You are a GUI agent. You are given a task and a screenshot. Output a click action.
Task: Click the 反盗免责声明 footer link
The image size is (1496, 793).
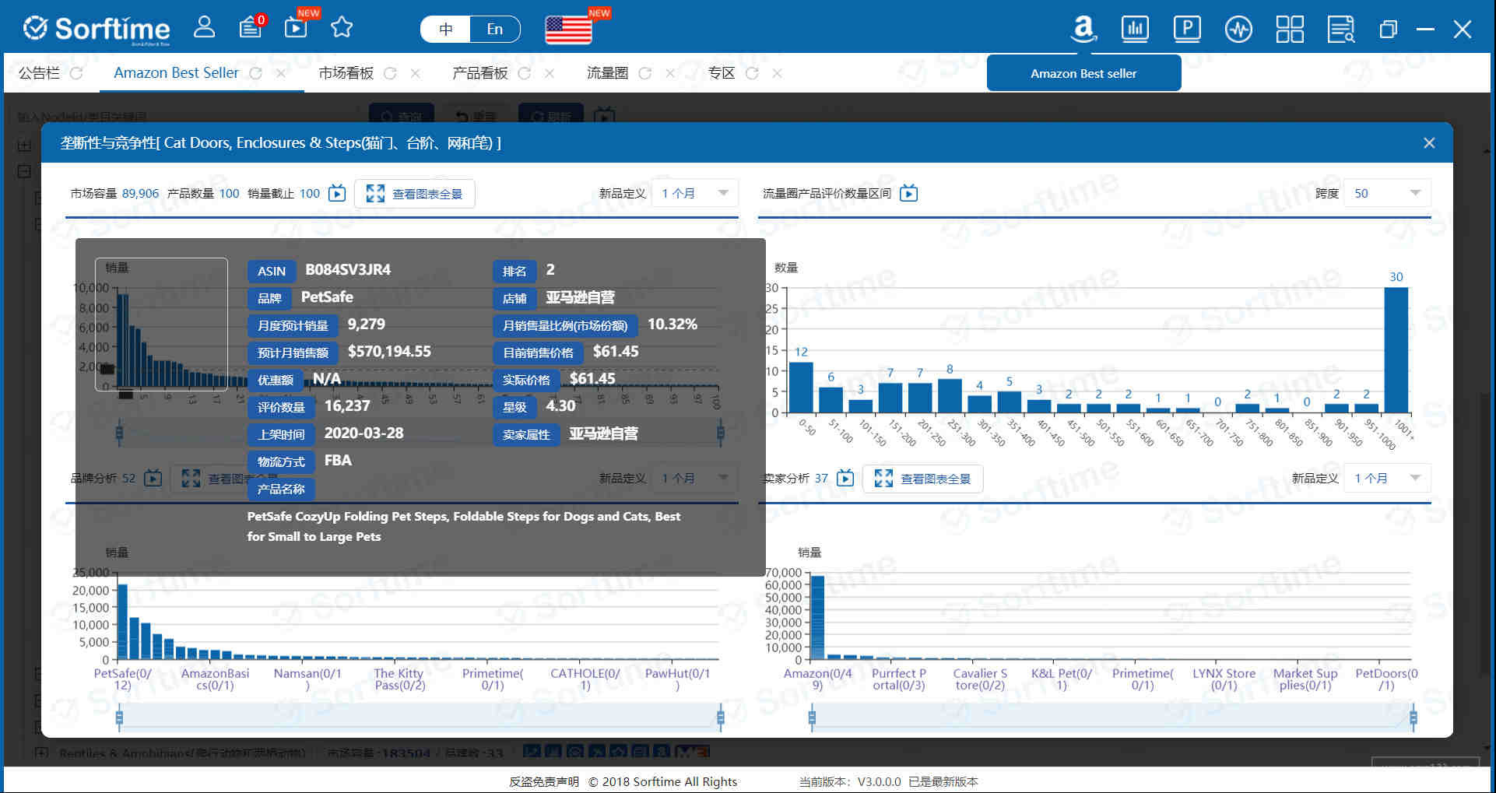(544, 781)
